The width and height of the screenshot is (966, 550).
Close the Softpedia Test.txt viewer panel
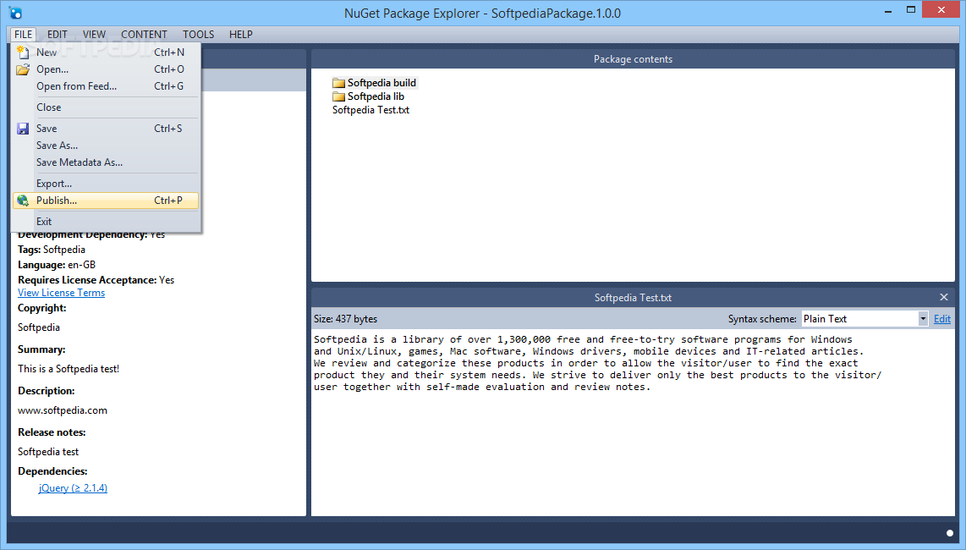[x=944, y=297]
